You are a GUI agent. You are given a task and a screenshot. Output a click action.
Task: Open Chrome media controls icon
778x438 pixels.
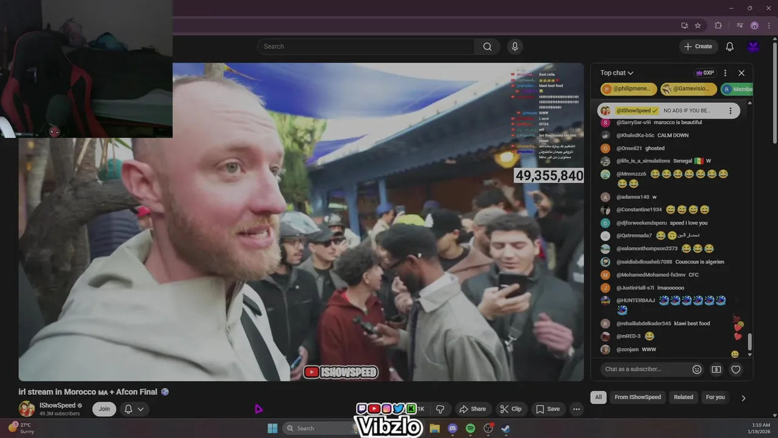coord(740,26)
